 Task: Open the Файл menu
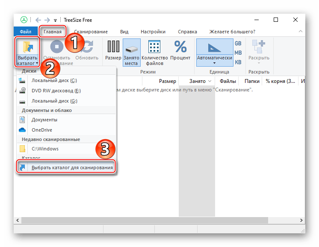coord(25,32)
